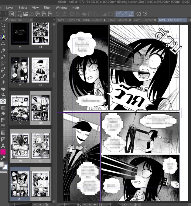Zoom out canvas with the minus button
Viewport: 191px width, 206px height.
84,204
